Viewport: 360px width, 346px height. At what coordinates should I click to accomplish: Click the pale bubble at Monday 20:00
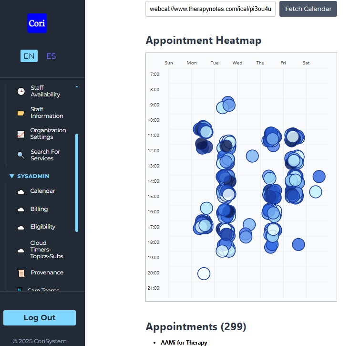[204, 273]
